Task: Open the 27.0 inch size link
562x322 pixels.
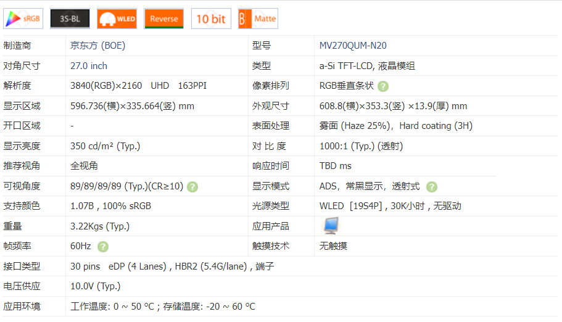Action: 89,66
